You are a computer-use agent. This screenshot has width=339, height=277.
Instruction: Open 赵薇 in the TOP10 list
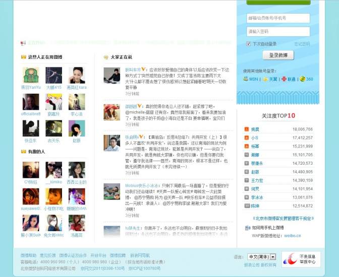click(x=255, y=172)
